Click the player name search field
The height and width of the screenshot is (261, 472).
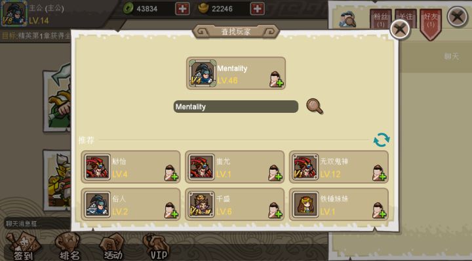coord(236,107)
